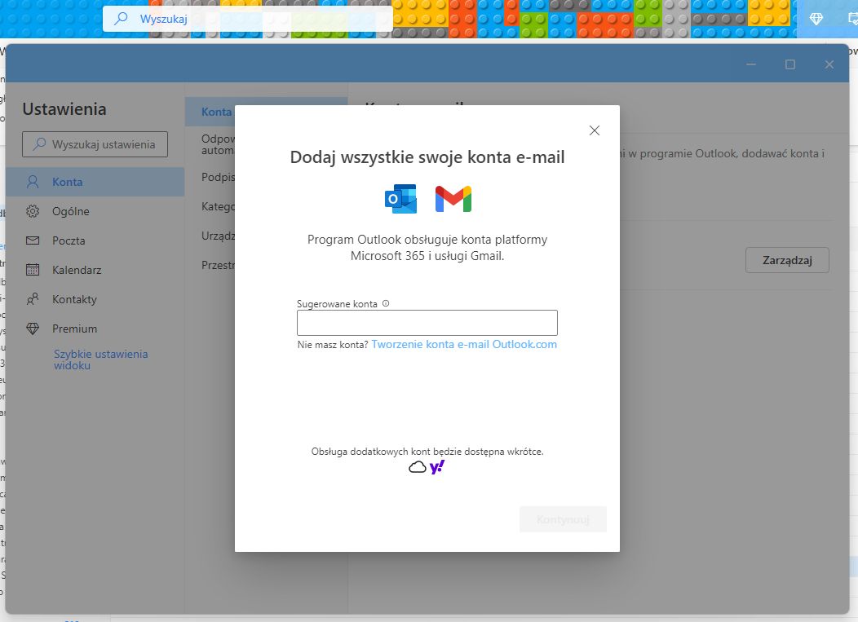Click magnifier icon in Wyszukaj ustawienia
Image resolution: width=858 pixels, height=622 pixels.
click(39, 143)
